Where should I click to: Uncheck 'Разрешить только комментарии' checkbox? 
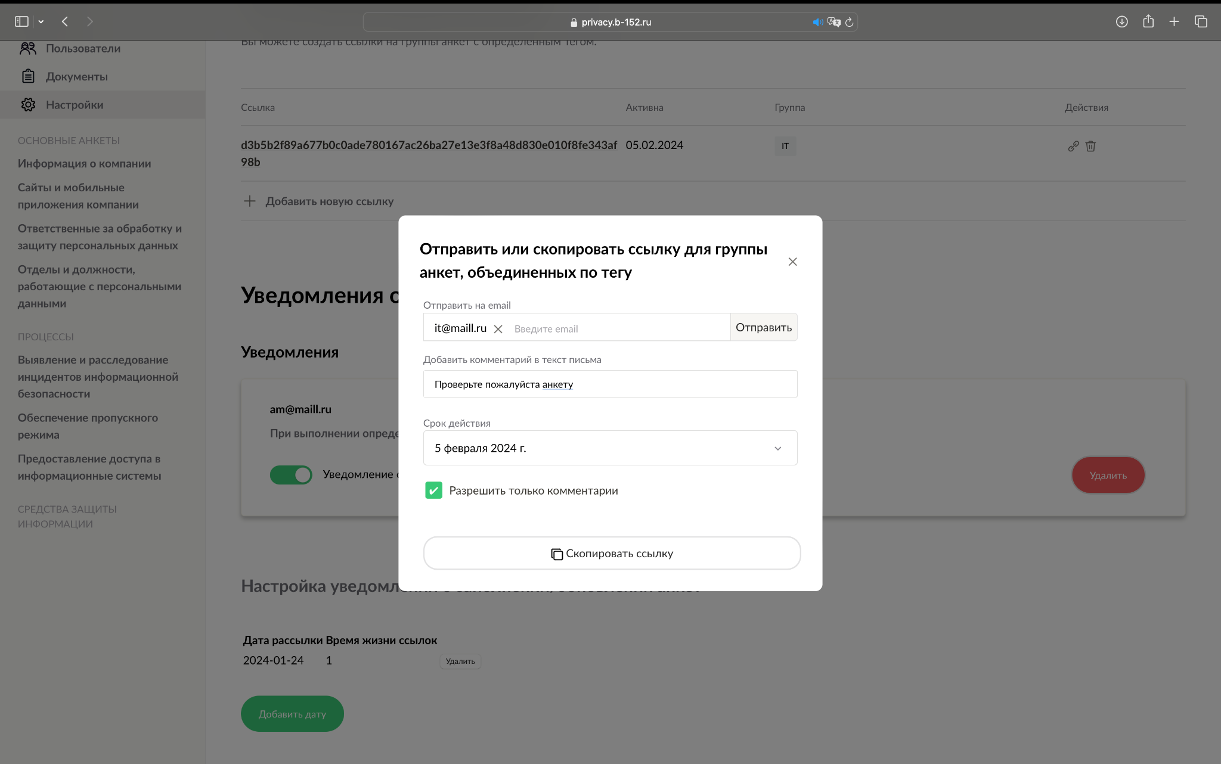click(433, 490)
